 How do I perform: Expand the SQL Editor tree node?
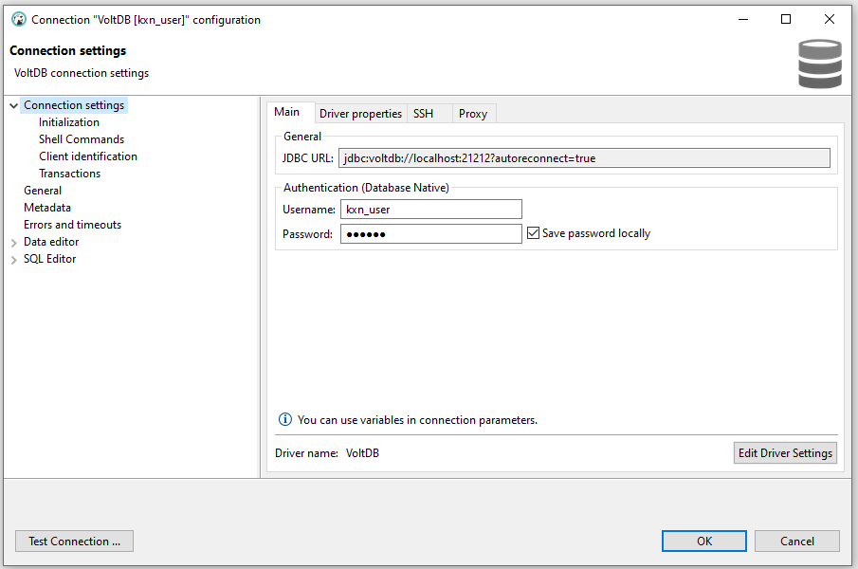(x=13, y=259)
